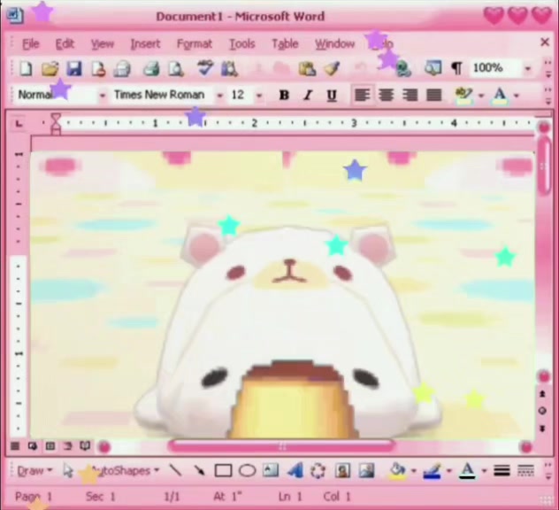Toggle Underline formatting

point(332,95)
